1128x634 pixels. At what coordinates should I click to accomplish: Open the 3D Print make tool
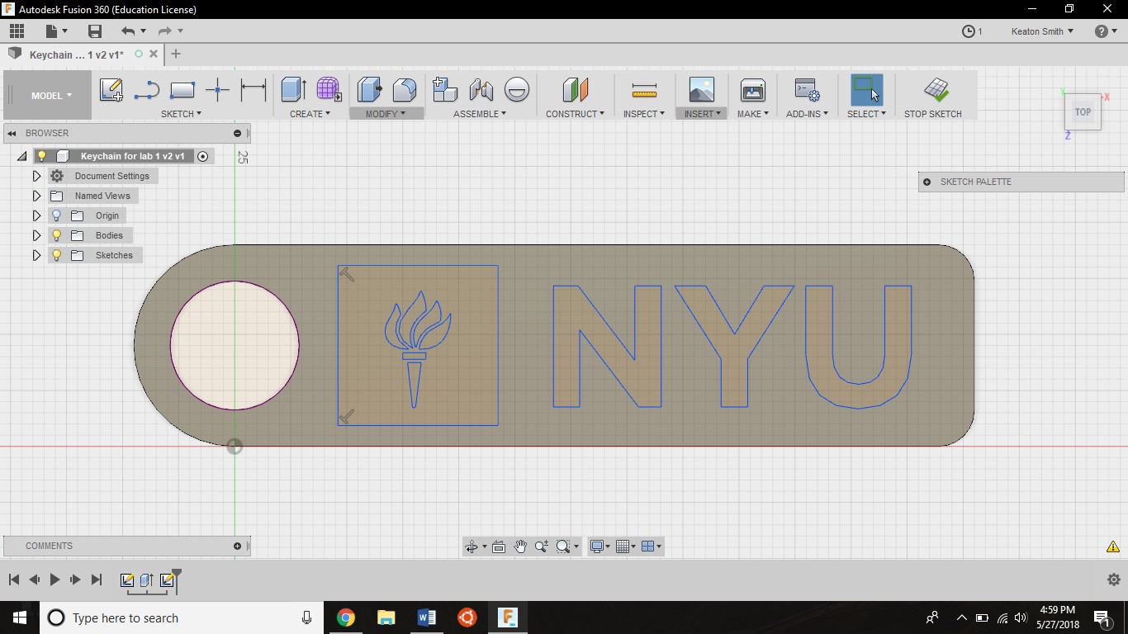point(753,90)
